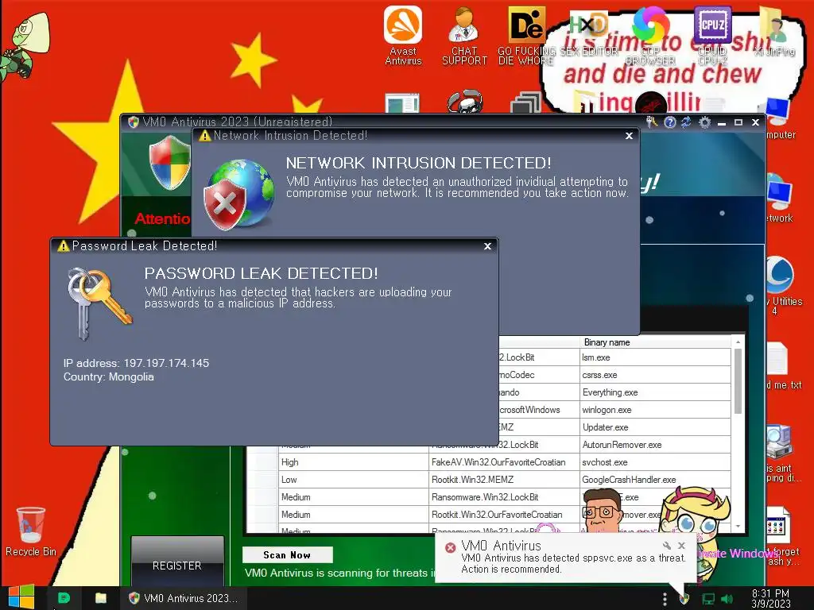Screen dimensions: 814x610
Task: Open the taskbar clock showing 8:31 PM
Action: coord(770,599)
